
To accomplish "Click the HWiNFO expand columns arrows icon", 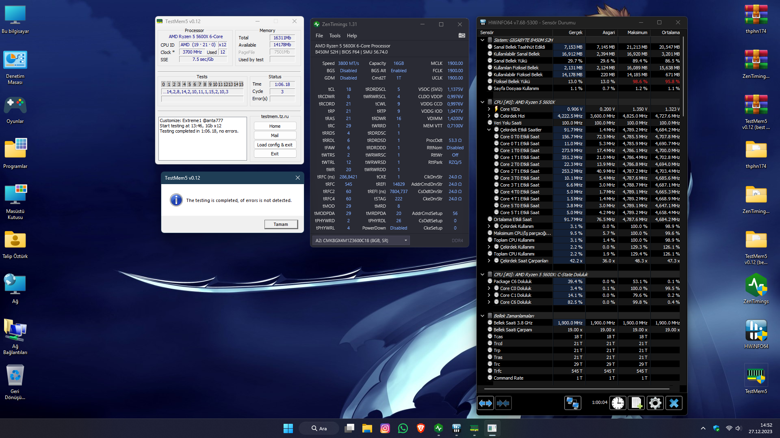I will (485, 403).
